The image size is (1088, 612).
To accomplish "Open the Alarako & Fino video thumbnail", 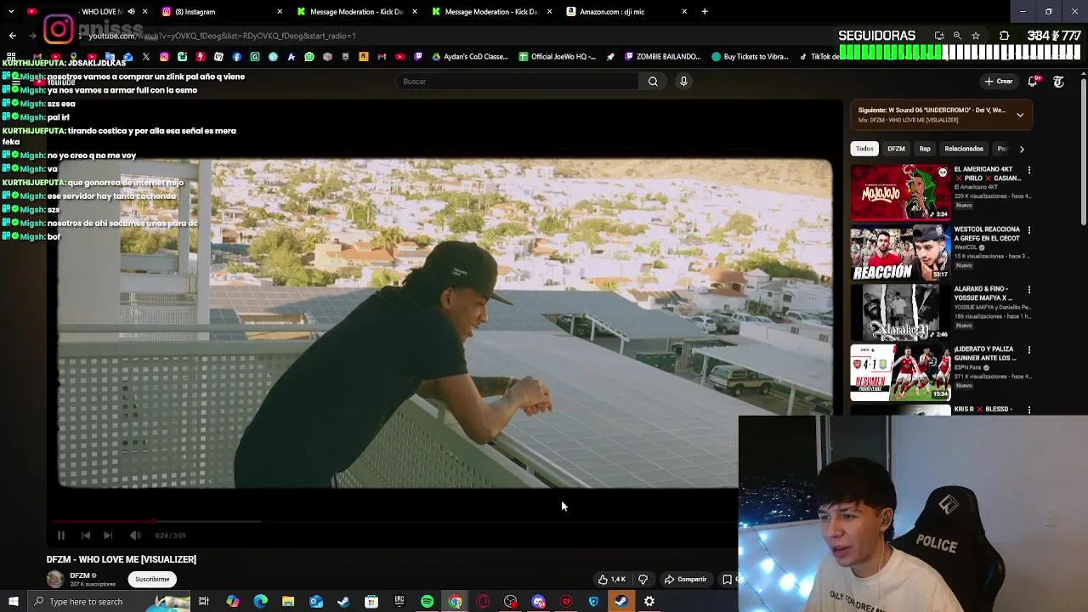I will click(x=900, y=312).
